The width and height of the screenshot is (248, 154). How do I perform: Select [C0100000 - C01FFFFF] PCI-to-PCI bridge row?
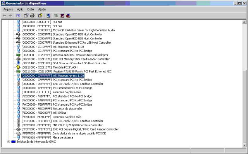pyautogui.click(x=57, y=51)
